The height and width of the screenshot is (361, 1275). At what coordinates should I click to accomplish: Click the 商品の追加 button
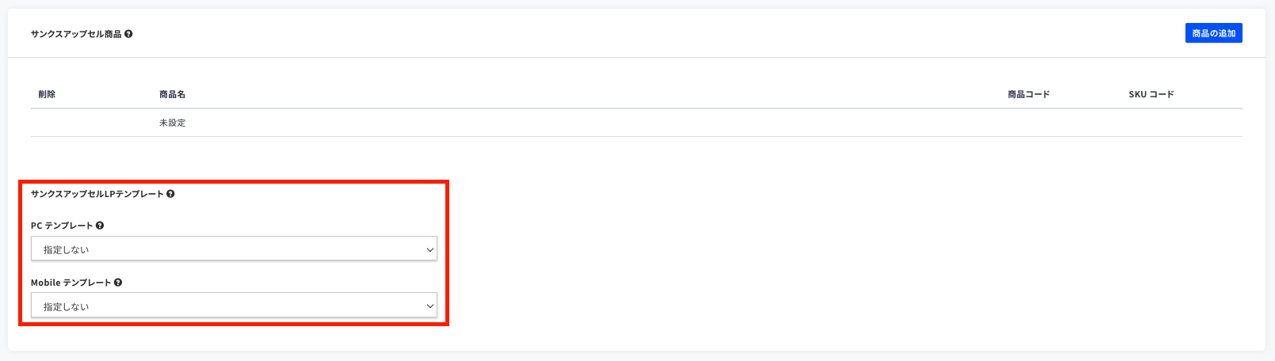pyautogui.click(x=1213, y=33)
